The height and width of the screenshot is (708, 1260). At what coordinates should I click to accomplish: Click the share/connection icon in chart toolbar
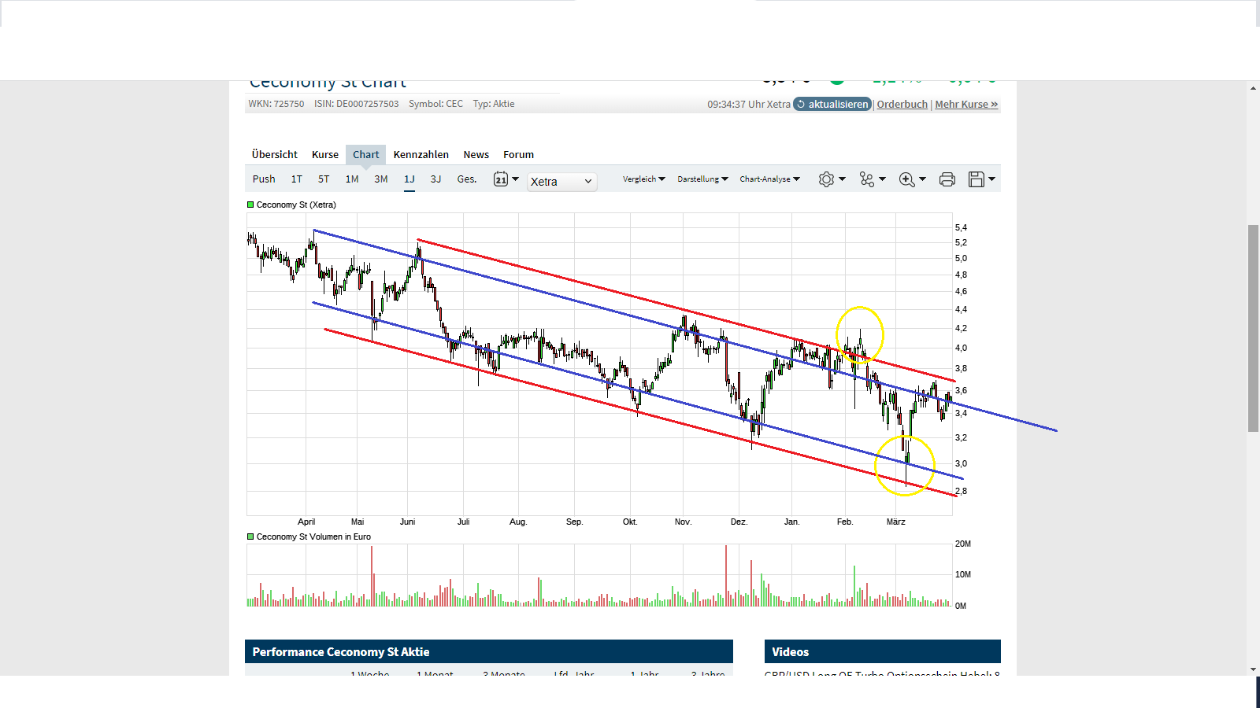(866, 179)
